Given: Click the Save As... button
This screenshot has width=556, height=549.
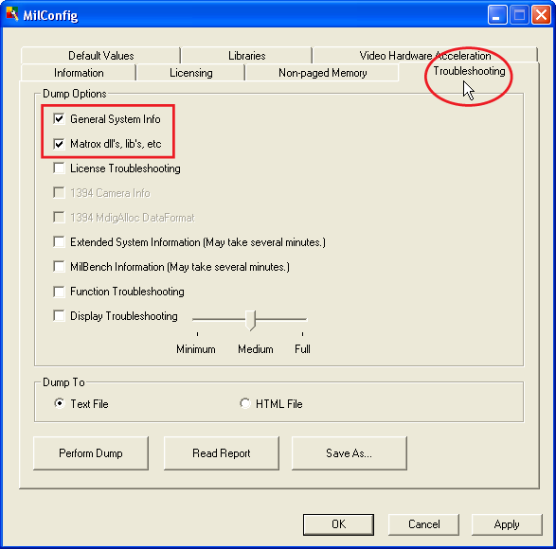Looking at the screenshot, I should [x=350, y=453].
